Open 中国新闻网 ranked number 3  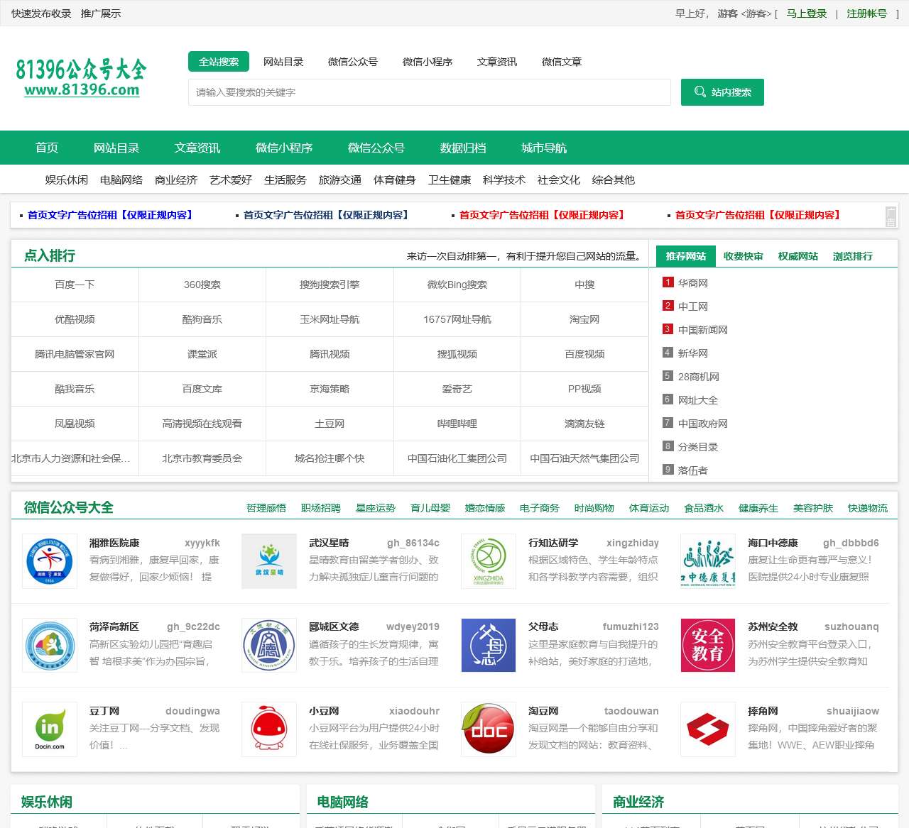click(703, 330)
